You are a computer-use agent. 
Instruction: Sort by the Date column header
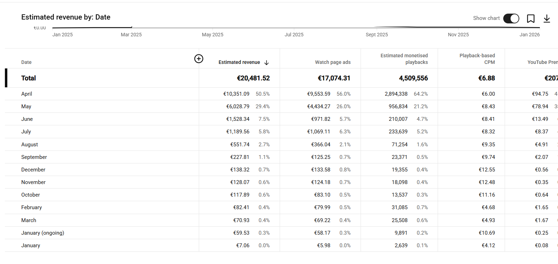(x=27, y=62)
